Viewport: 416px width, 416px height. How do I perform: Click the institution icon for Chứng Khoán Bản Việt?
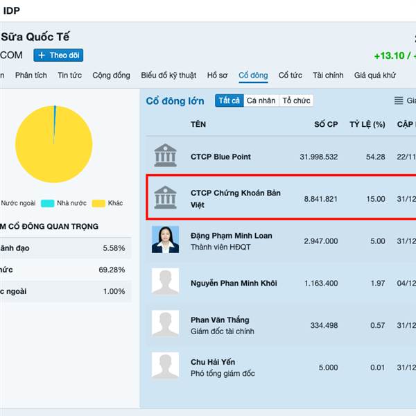pyautogui.click(x=165, y=198)
